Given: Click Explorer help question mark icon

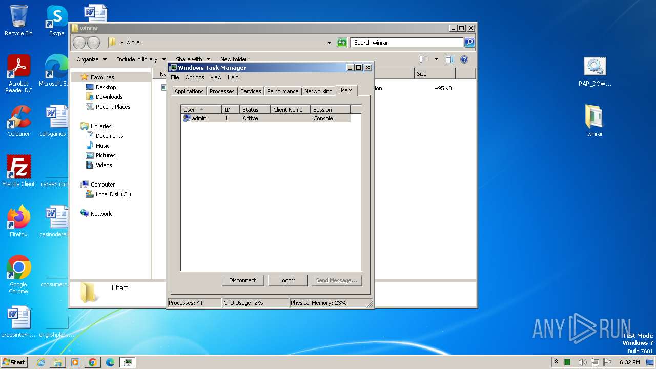Looking at the screenshot, I should [x=464, y=59].
